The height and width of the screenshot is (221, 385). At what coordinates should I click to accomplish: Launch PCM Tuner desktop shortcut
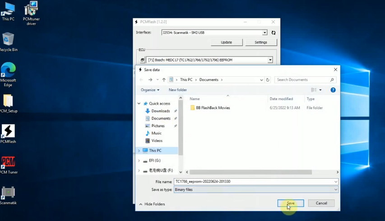tap(8, 165)
